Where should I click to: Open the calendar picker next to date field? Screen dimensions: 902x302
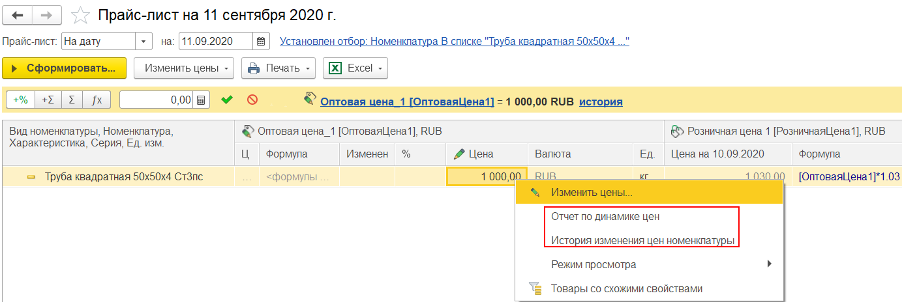tap(262, 41)
